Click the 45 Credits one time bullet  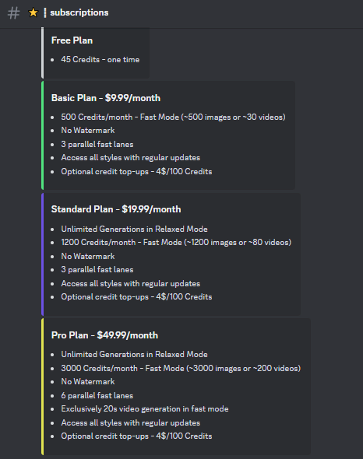[100, 59]
